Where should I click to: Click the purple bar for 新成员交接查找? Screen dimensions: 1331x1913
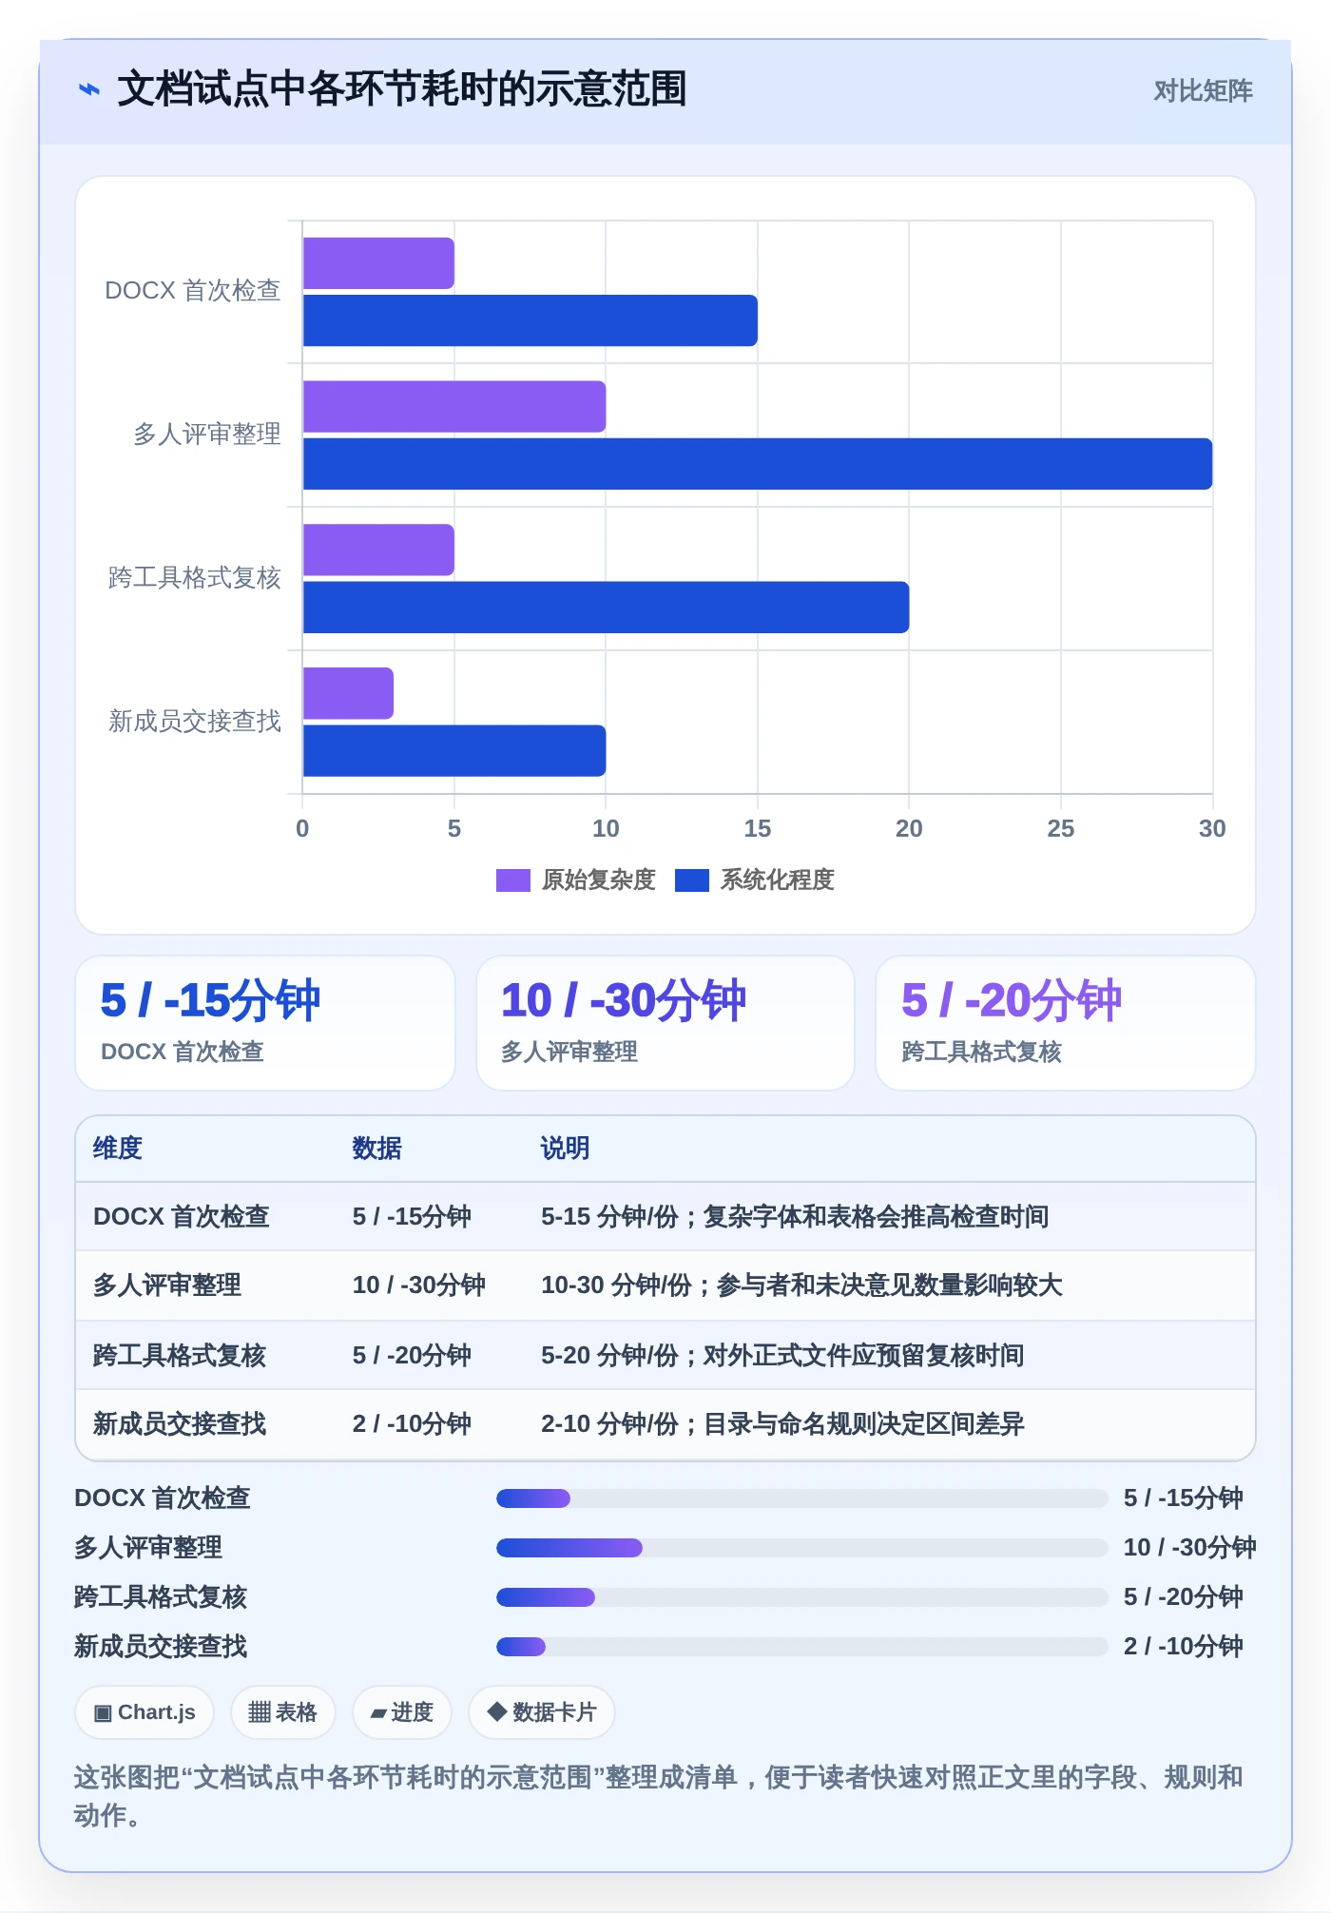tap(348, 693)
